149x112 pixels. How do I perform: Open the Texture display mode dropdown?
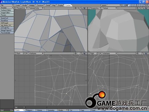pyautogui.click(x=109, y=8)
